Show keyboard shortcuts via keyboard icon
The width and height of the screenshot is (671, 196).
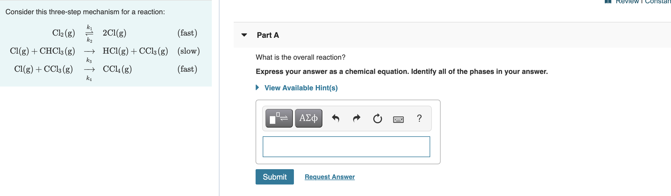pyautogui.click(x=398, y=119)
